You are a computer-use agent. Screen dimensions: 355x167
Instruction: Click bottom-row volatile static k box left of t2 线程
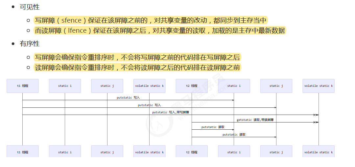coord(150,152)
